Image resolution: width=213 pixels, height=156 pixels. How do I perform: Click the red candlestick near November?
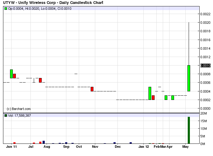(x=92, y=89)
